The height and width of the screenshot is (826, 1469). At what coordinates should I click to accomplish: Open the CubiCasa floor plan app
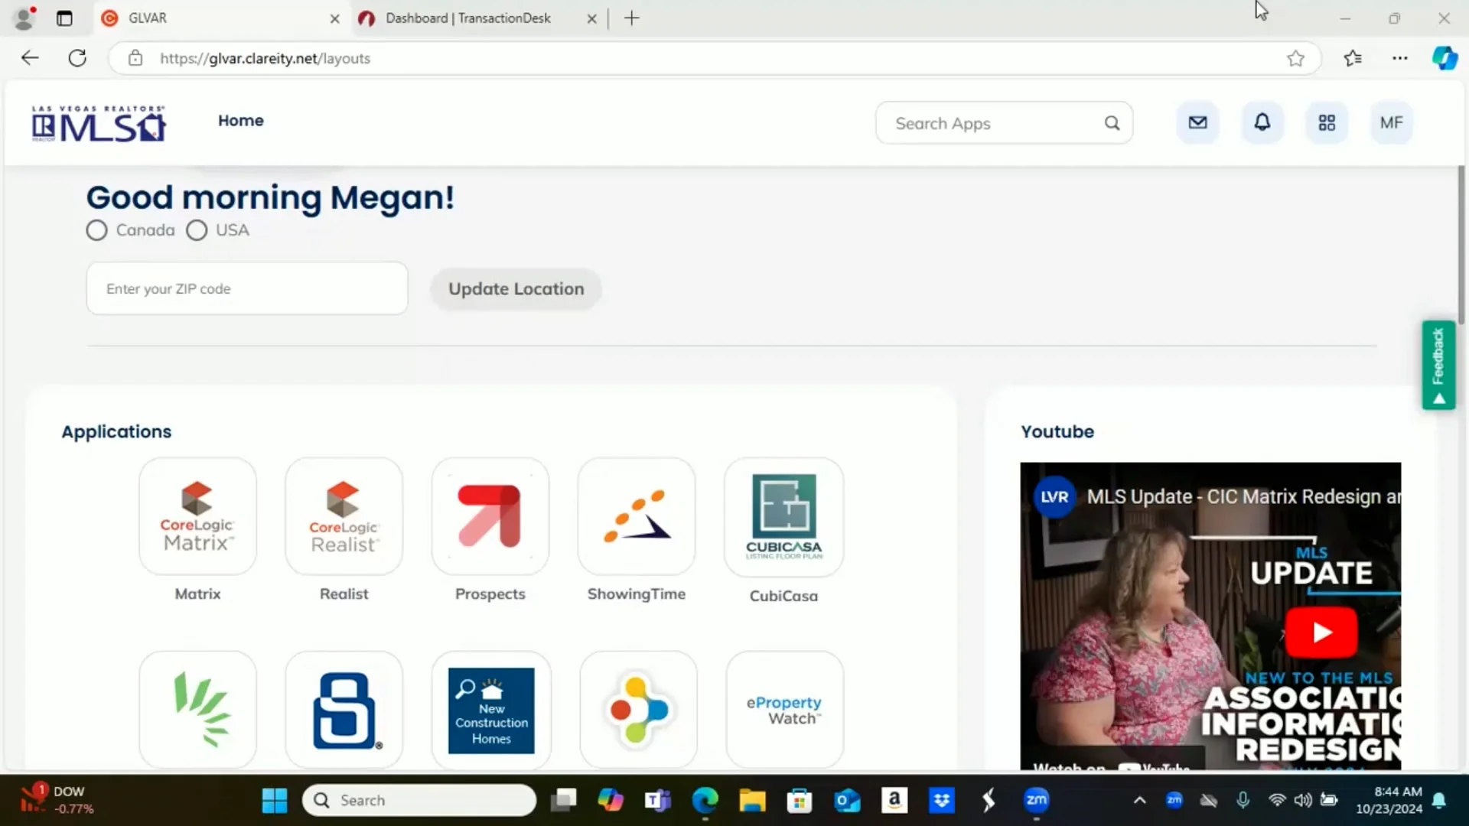coord(783,516)
